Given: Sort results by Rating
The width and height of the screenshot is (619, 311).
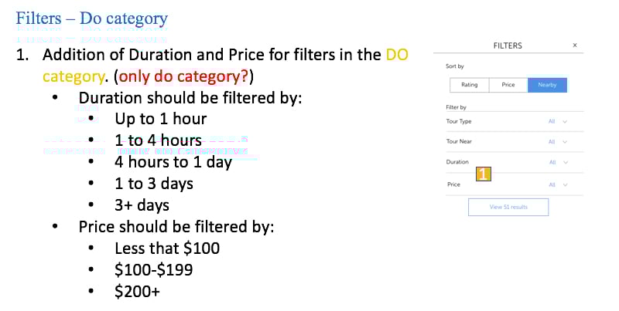Looking at the screenshot, I should tap(470, 85).
